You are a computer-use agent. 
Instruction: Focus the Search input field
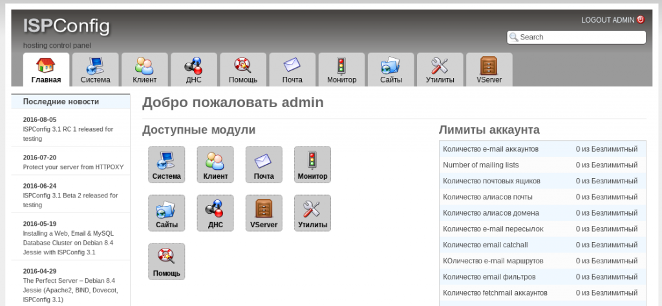click(x=576, y=37)
